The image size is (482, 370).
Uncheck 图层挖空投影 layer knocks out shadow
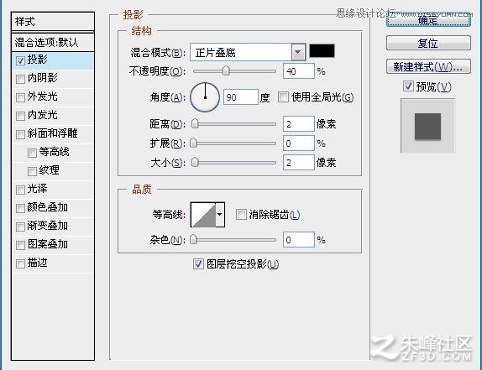[198, 263]
